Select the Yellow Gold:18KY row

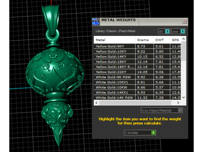tap(137, 62)
